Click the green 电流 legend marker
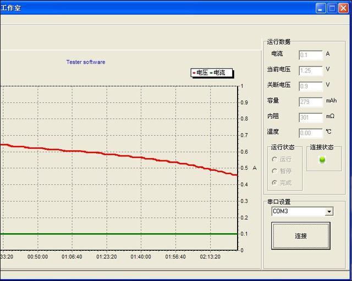This screenshot has width=352, height=281. tap(211, 72)
